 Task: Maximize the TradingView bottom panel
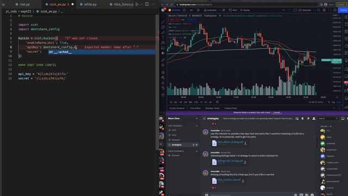point(339,108)
